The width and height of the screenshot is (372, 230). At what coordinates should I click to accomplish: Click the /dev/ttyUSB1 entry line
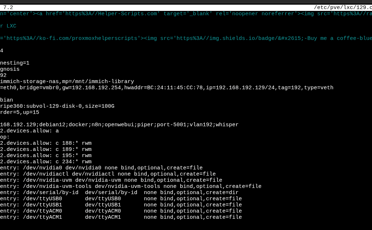pos(121,205)
